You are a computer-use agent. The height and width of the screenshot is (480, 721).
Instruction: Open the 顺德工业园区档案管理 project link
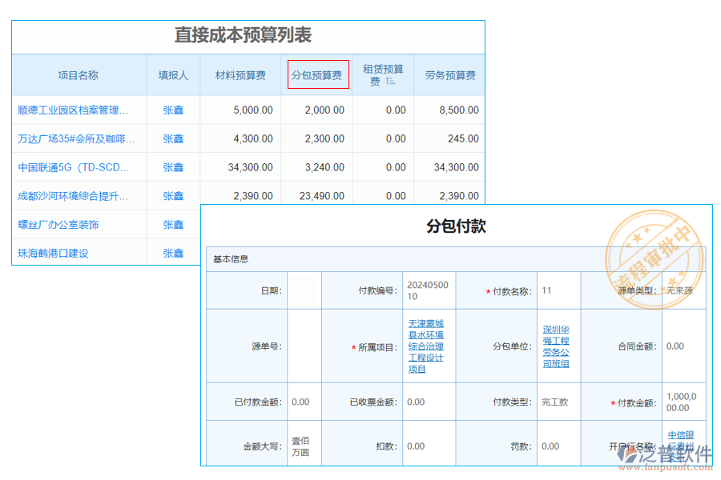coord(72,110)
